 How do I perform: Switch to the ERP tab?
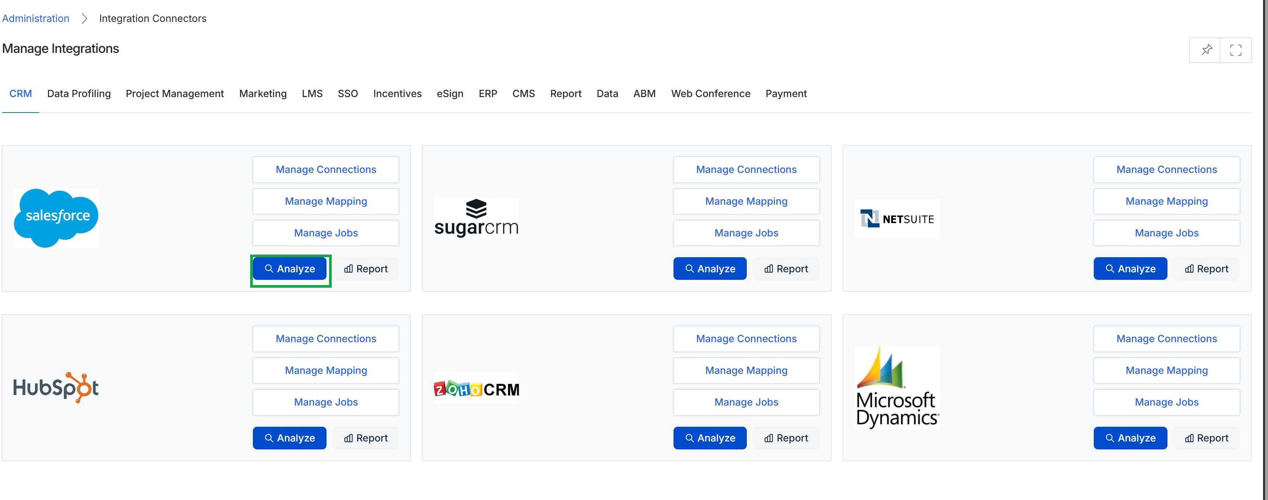(488, 93)
